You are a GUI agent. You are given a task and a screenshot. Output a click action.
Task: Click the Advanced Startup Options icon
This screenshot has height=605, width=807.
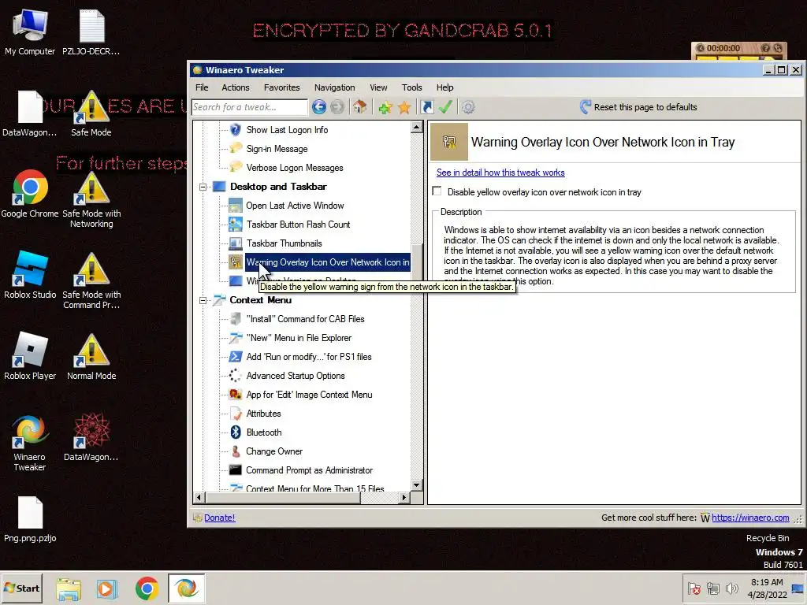pyautogui.click(x=235, y=376)
